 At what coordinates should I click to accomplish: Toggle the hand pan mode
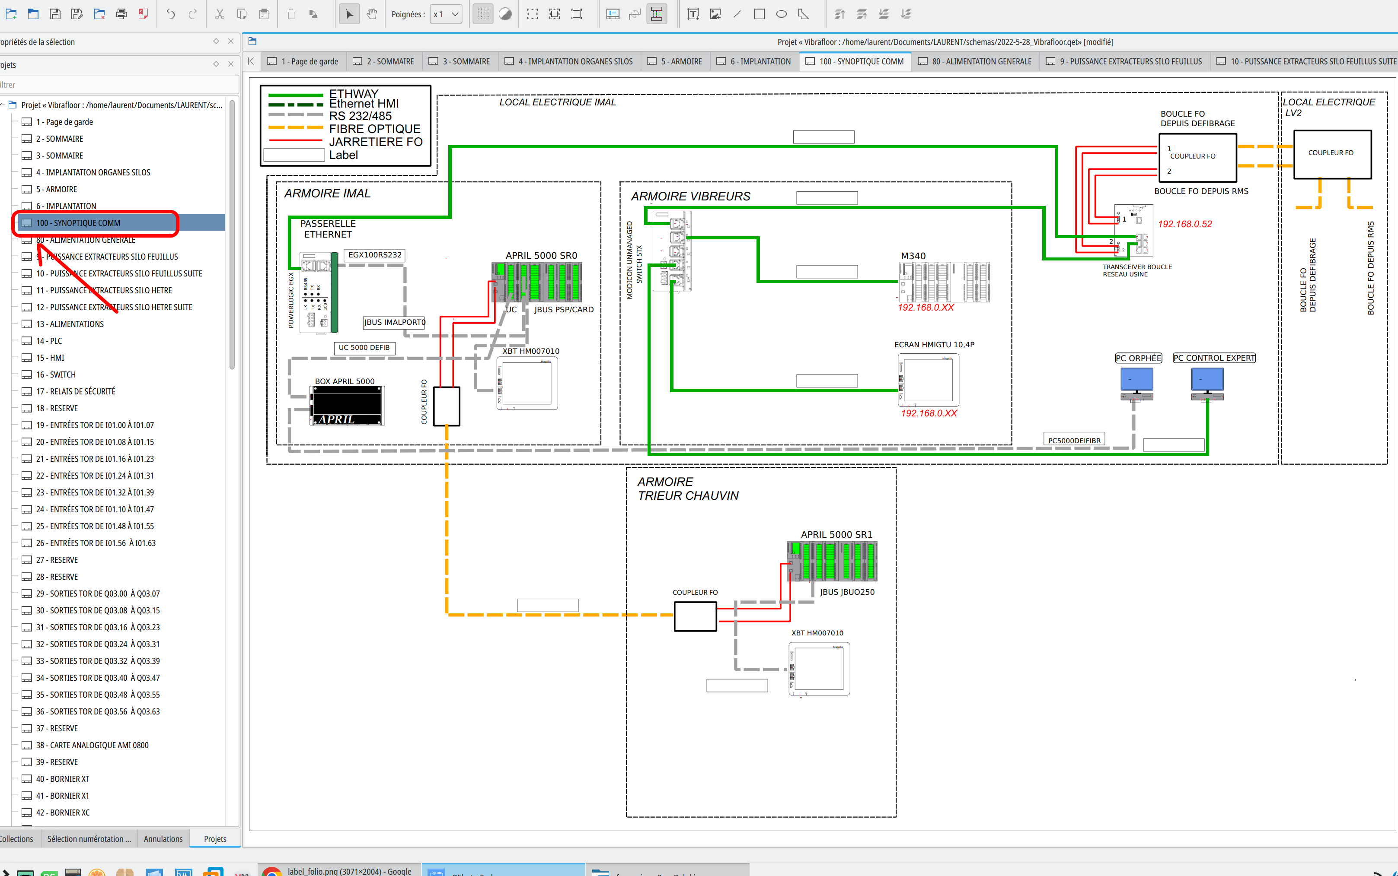372,14
